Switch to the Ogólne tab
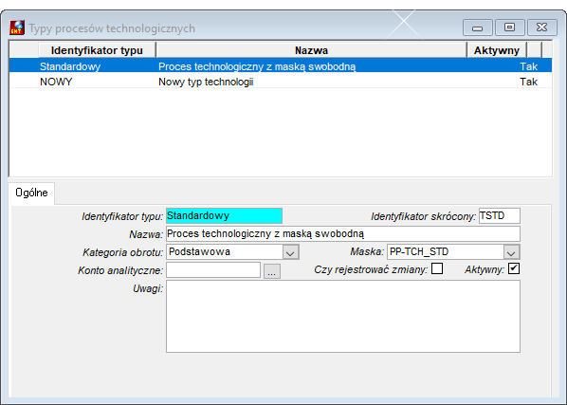Image resolution: width=567 pixels, height=405 pixels. click(x=32, y=193)
